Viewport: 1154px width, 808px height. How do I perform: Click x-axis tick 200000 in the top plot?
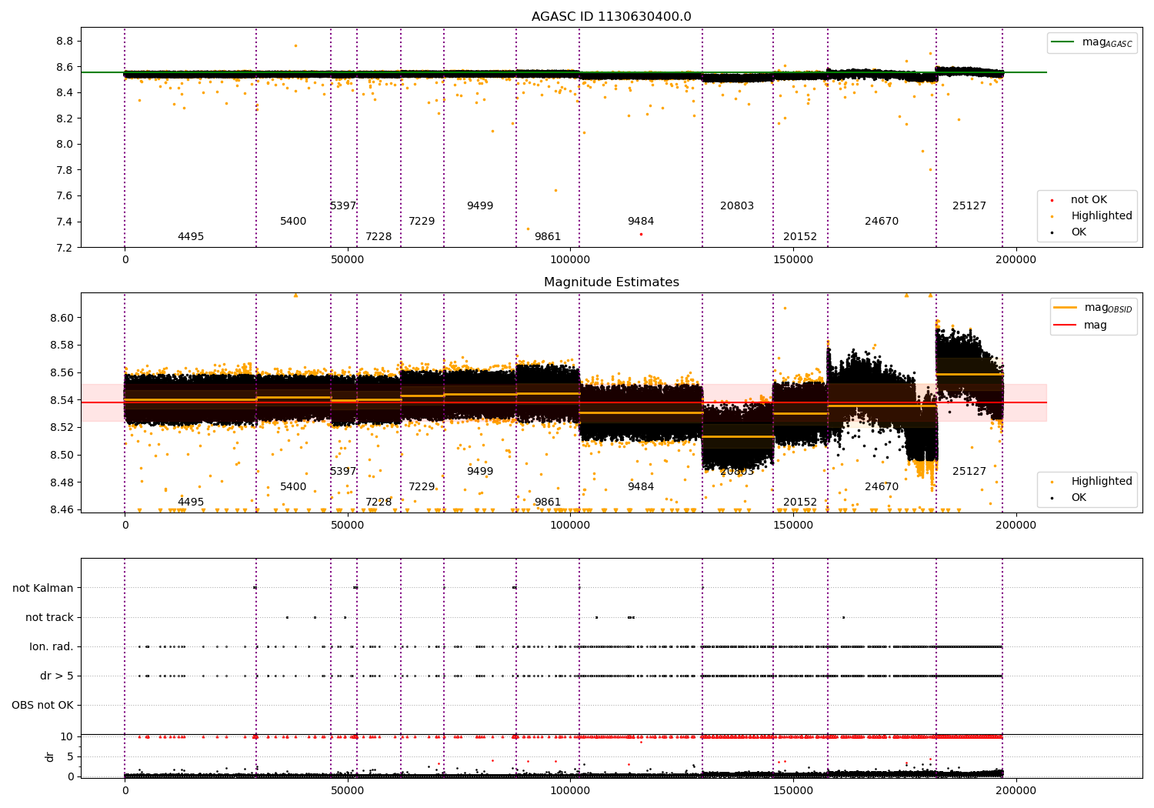click(1016, 261)
